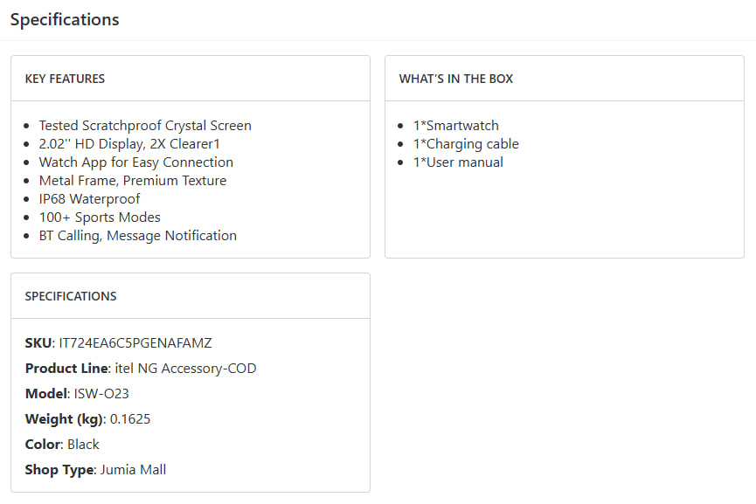Click the 1*Charging cable box item
The width and height of the screenshot is (756, 504).
(x=466, y=144)
